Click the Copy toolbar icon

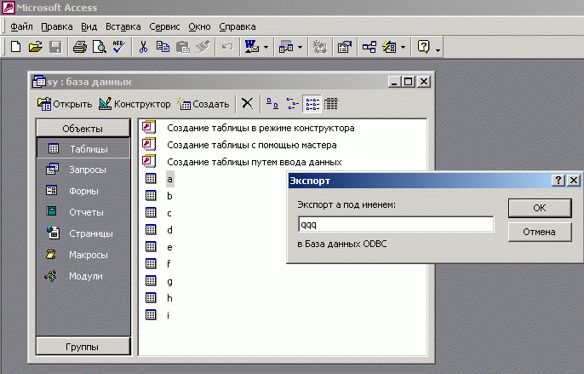point(163,47)
